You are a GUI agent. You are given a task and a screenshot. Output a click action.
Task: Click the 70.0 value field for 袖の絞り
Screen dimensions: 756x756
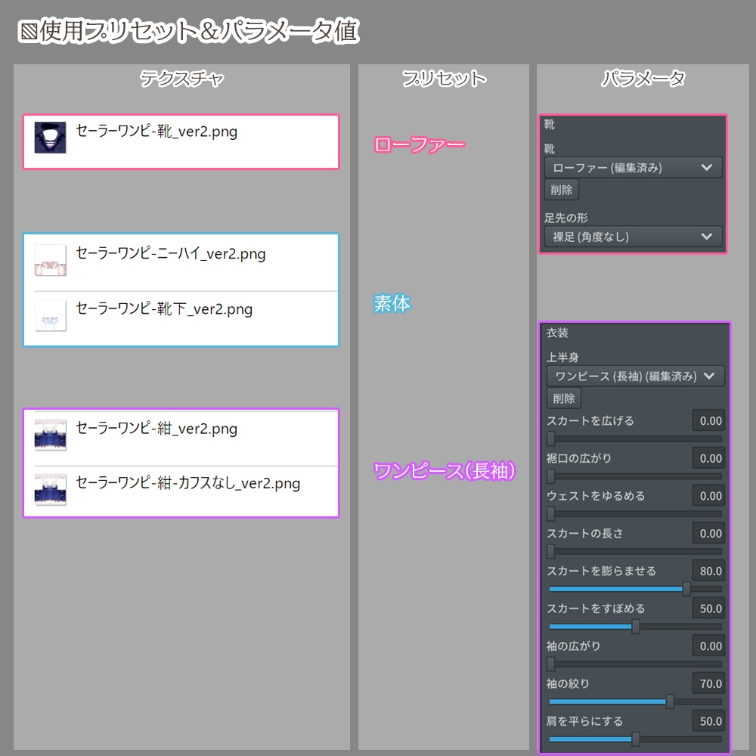[x=708, y=683]
